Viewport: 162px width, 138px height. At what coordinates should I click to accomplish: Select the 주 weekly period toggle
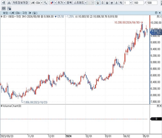[x=102, y=3]
